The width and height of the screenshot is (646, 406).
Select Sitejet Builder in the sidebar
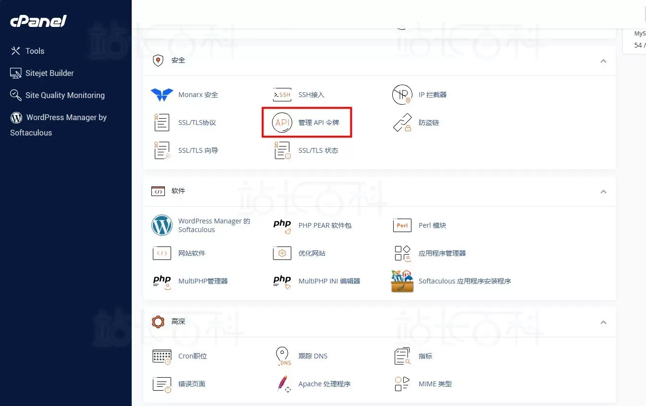click(x=49, y=73)
